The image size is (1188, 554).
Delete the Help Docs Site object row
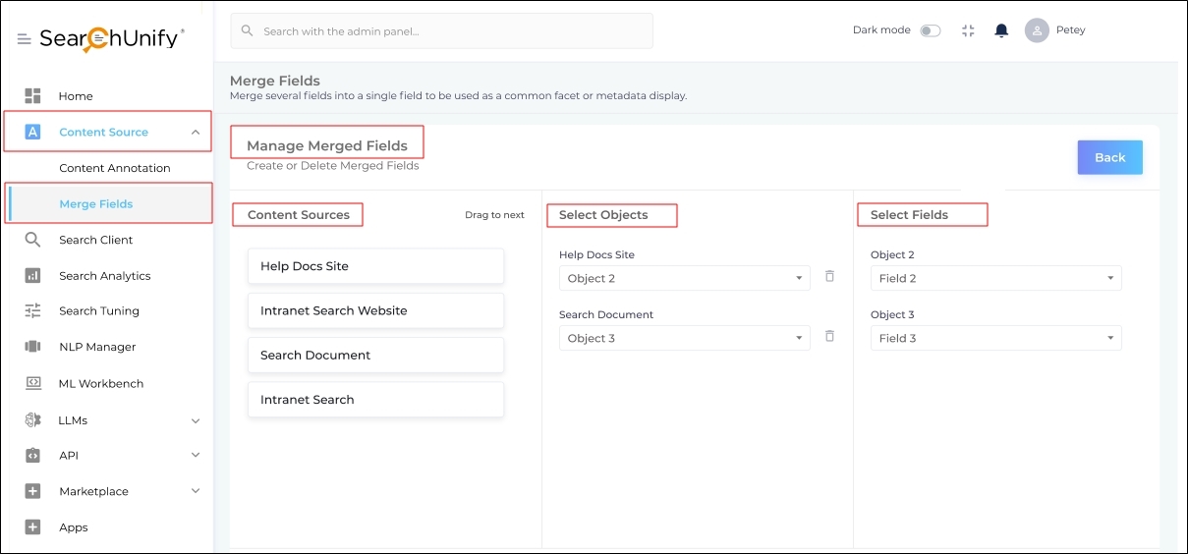point(829,277)
